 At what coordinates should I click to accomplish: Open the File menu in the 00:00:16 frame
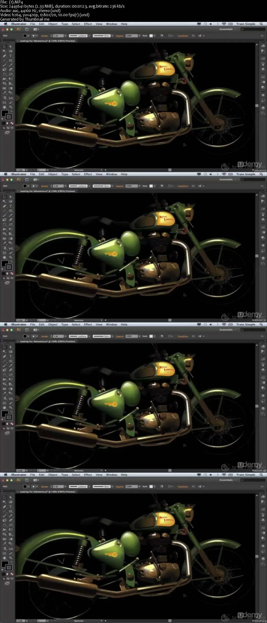tap(33, 24)
